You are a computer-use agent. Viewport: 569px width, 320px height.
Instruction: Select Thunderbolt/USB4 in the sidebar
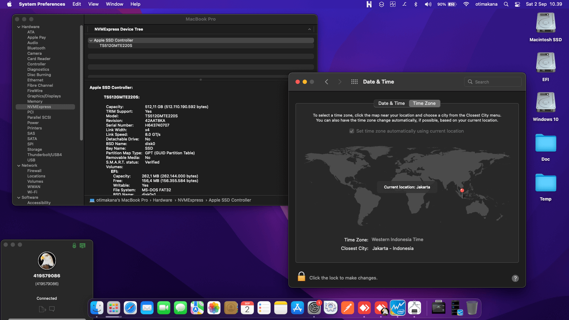(44, 155)
